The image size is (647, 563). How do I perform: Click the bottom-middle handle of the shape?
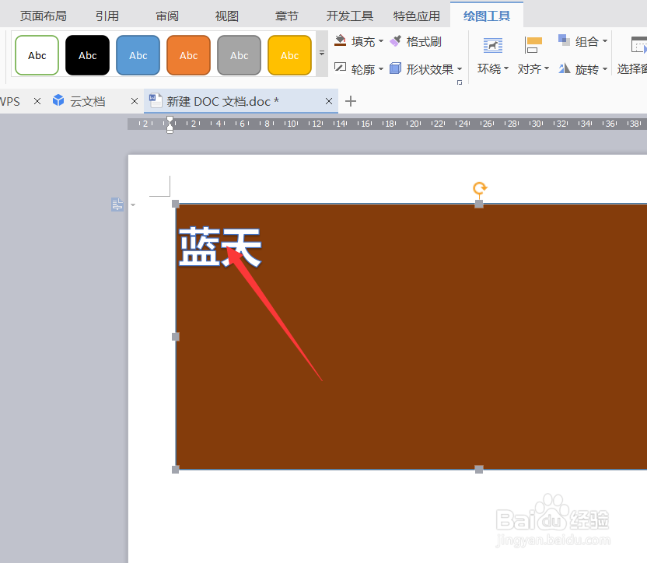pos(479,470)
